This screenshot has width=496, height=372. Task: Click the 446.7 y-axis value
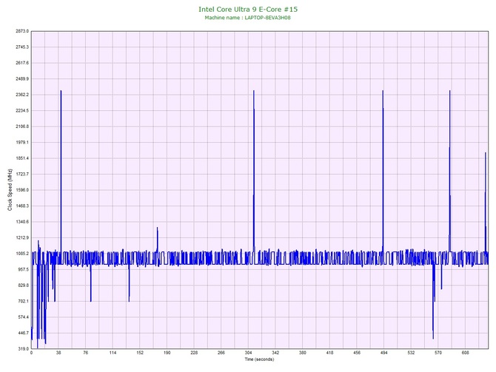pyautogui.click(x=23, y=333)
